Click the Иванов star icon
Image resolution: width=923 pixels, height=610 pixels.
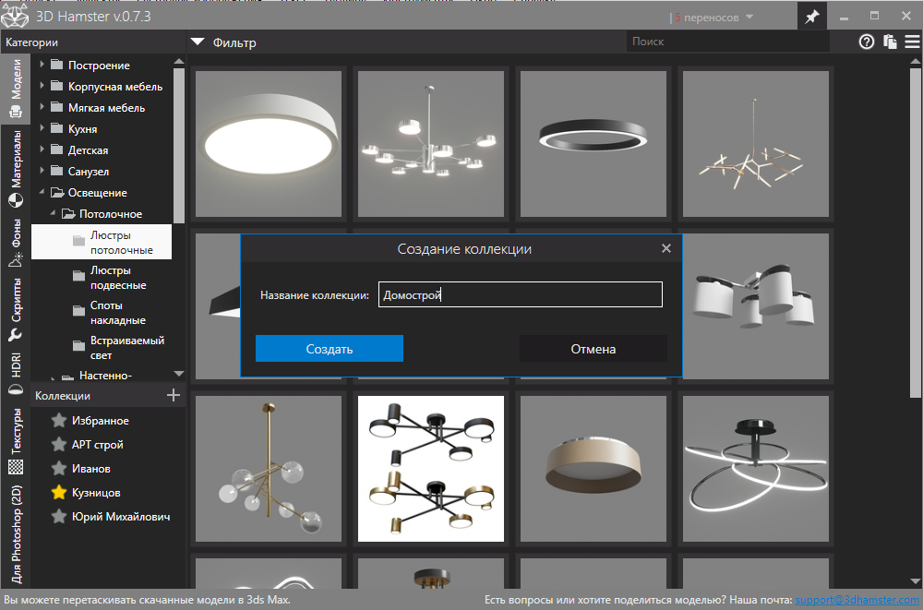(59, 468)
